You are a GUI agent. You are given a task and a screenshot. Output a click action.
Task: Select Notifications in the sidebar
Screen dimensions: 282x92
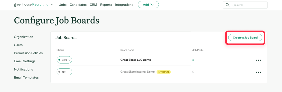(23, 69)
